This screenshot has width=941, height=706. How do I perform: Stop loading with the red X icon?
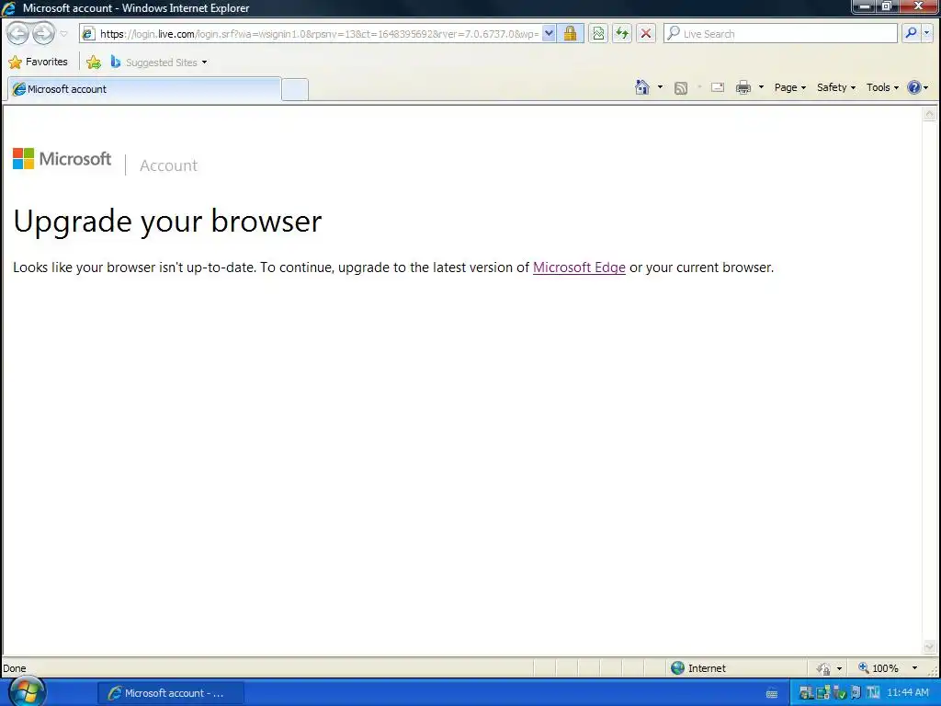pos(646,34)
